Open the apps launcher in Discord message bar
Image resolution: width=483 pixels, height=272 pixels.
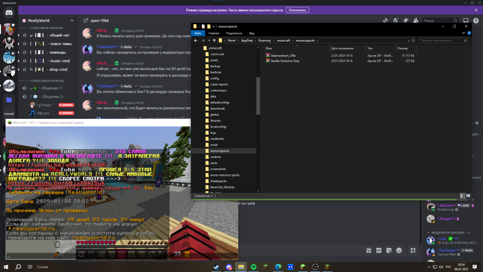413,250
